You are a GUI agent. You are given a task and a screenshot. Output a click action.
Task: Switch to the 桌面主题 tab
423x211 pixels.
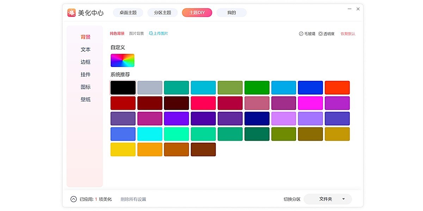(x=128, y=13)
